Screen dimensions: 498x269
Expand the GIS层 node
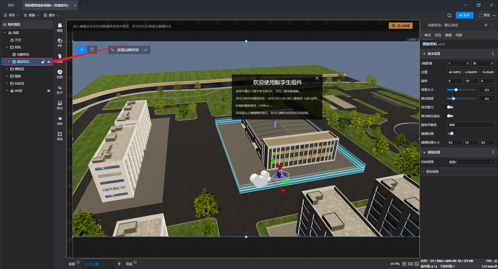(x=7, y=91)
